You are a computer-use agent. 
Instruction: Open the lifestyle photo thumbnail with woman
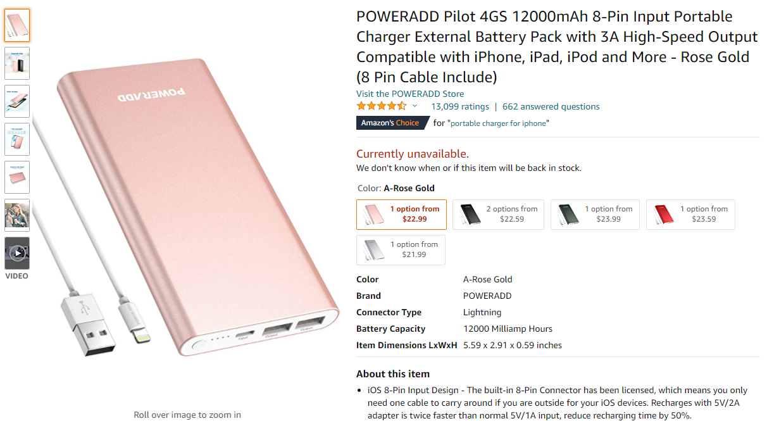[17, 215]
